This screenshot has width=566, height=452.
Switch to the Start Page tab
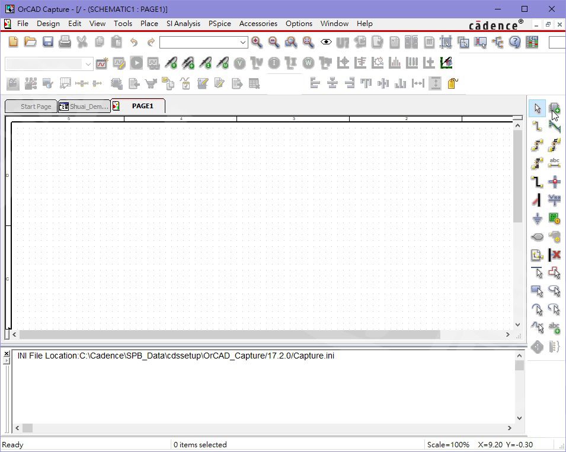[31, 106]
